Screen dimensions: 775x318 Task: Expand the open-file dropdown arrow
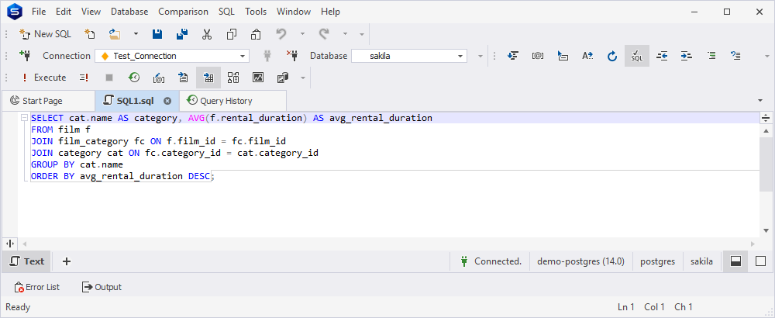point(136,34)
